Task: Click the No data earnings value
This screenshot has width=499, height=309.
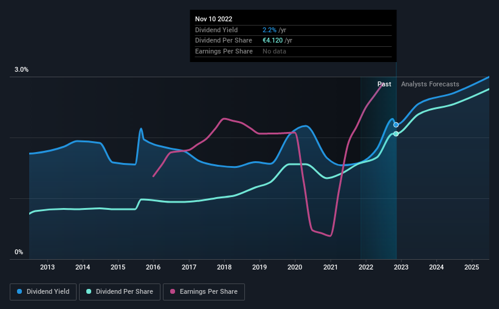Action: [274, 51]
